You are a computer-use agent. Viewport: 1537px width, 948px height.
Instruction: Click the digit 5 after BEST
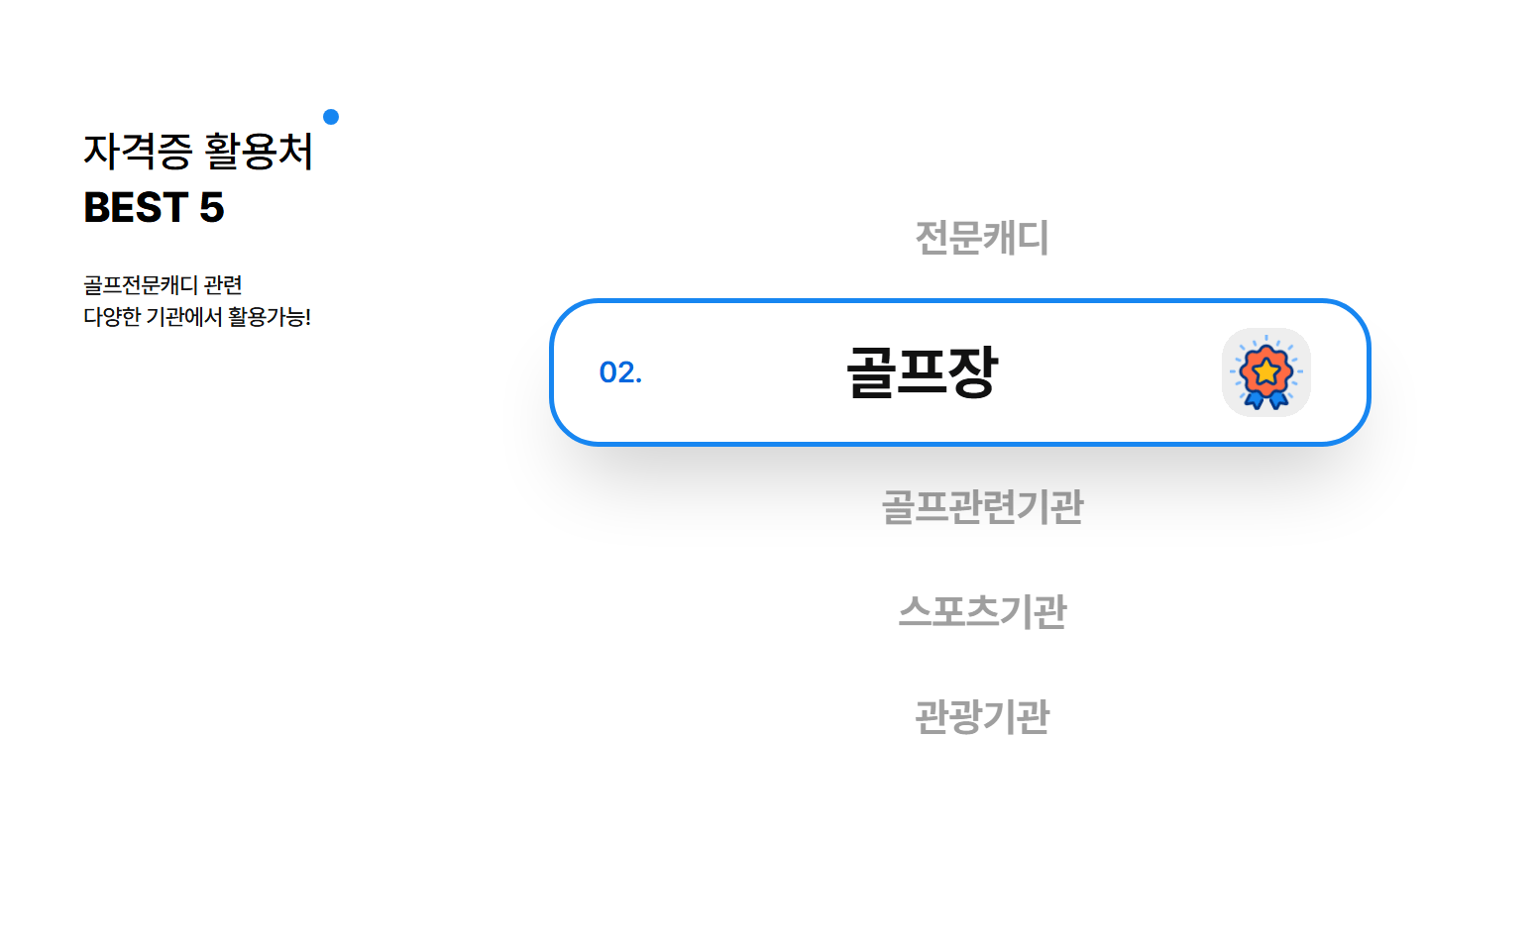pyautogui.click(x=211, y=207)
